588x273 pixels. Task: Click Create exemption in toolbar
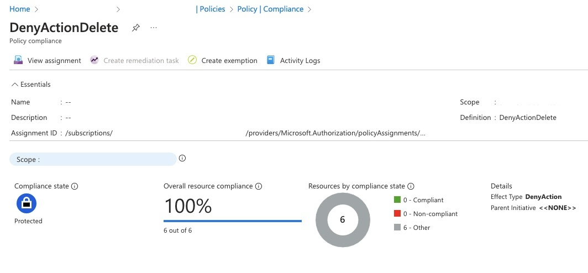tap(222, 60)
